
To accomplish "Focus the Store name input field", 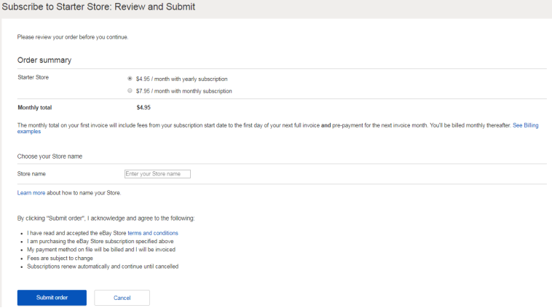I will pyautogui.click(x=157, y=174).
